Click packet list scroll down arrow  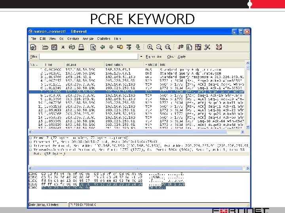(x=247, y=127)
